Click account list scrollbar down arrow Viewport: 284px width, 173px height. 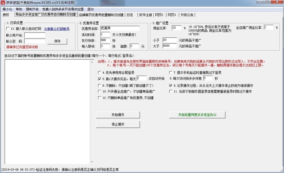tap(92, 162)
